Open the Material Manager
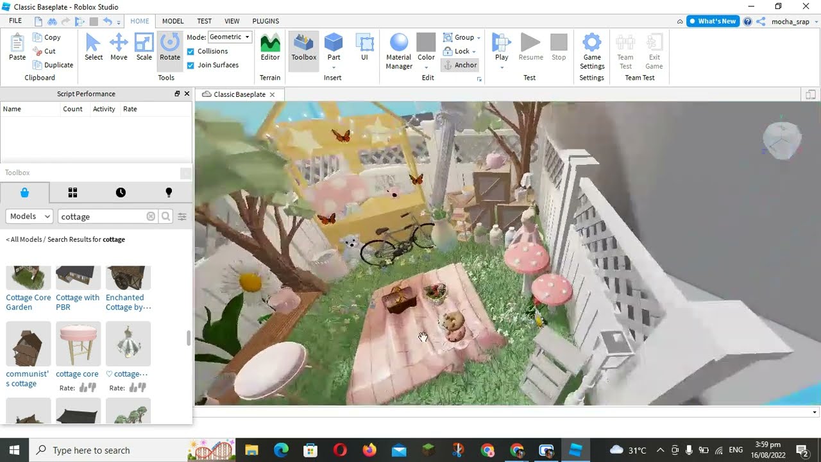The width and height of the screenshot is (821, 462). point(399,51)
